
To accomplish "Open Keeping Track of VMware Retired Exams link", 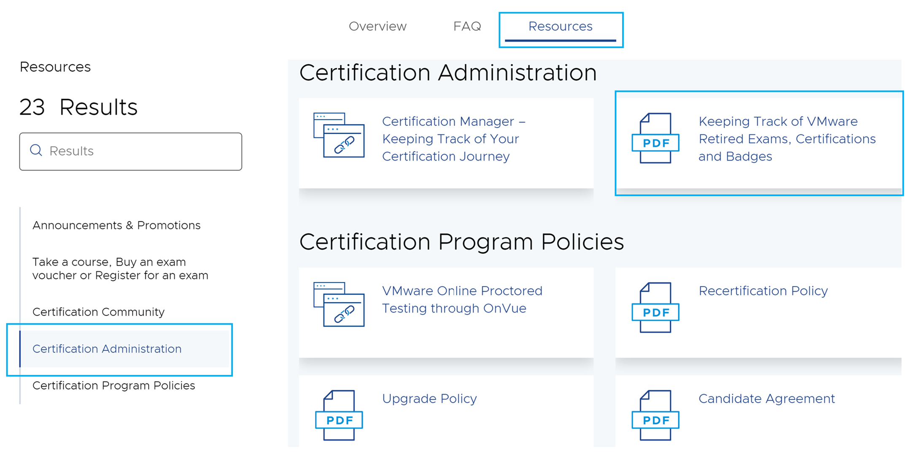I will tap(787, 139).
